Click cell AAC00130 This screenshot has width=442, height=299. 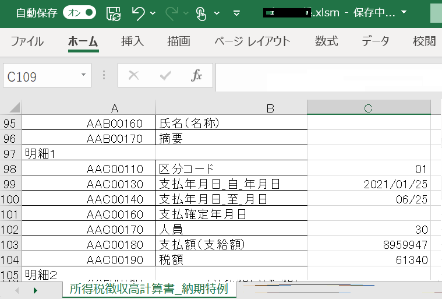(x=89, y=183)
